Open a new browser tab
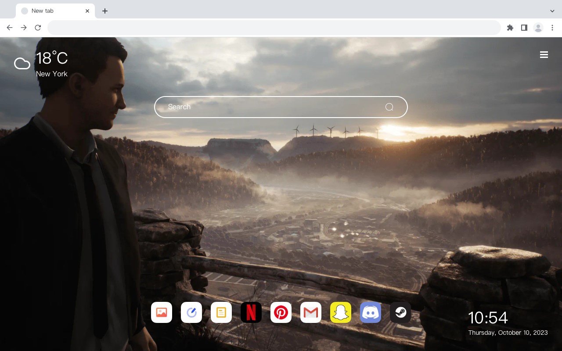 (x=104, y=11)
